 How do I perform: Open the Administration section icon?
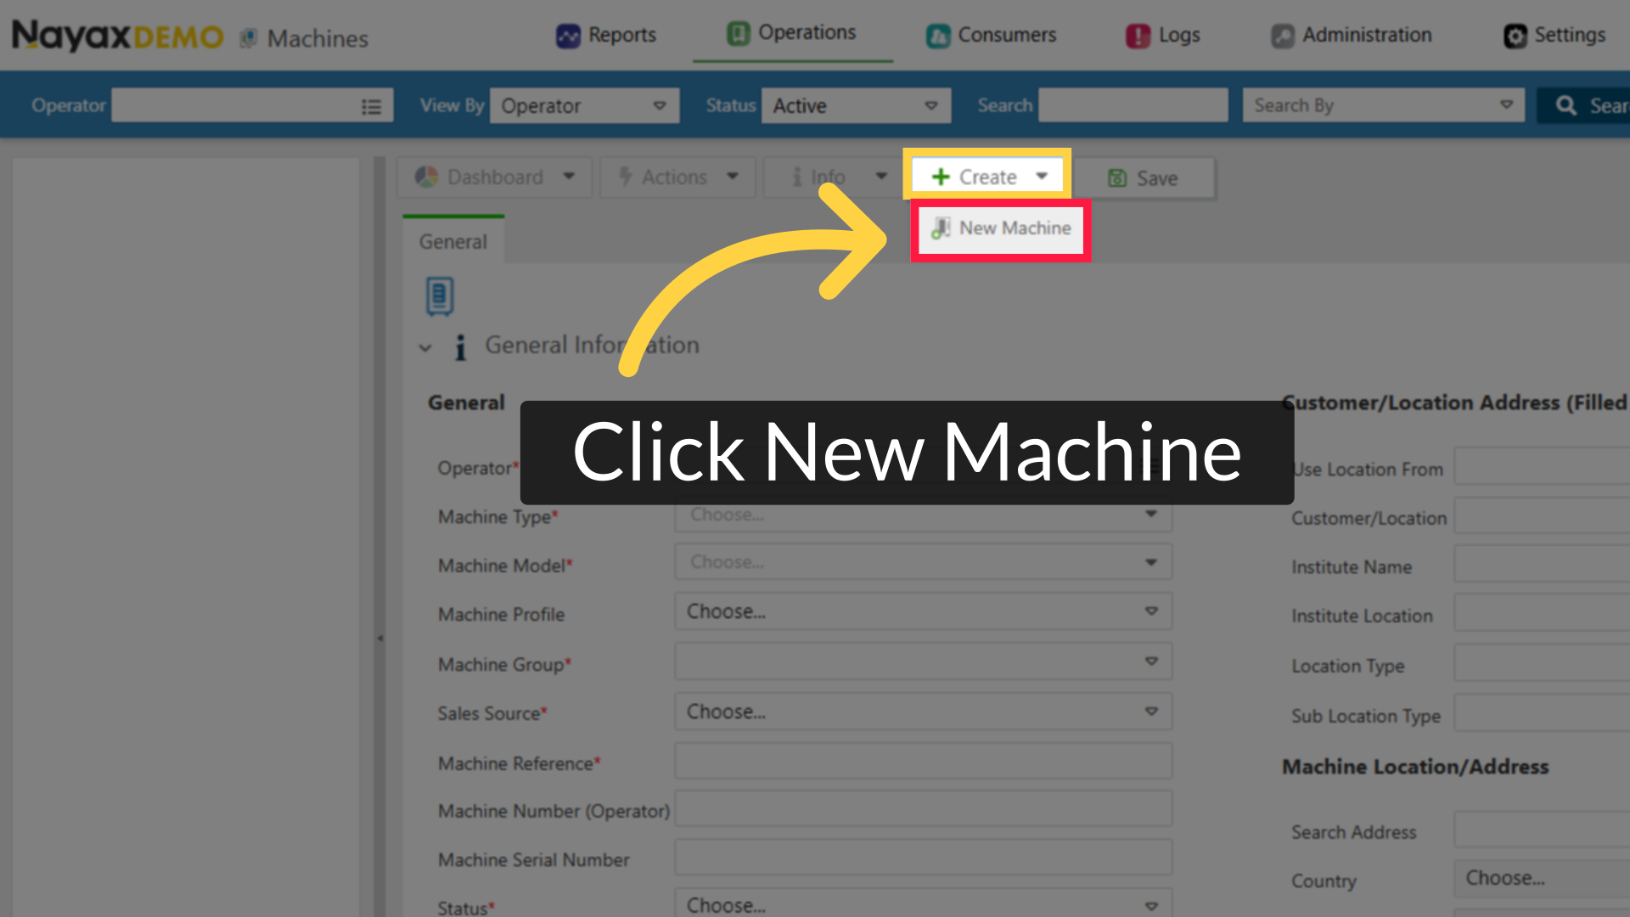(1282, 36)
